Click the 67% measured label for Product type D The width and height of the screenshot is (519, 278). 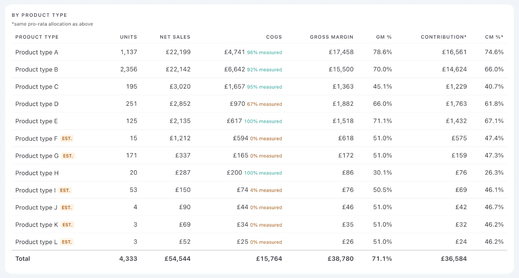point(264,104)
